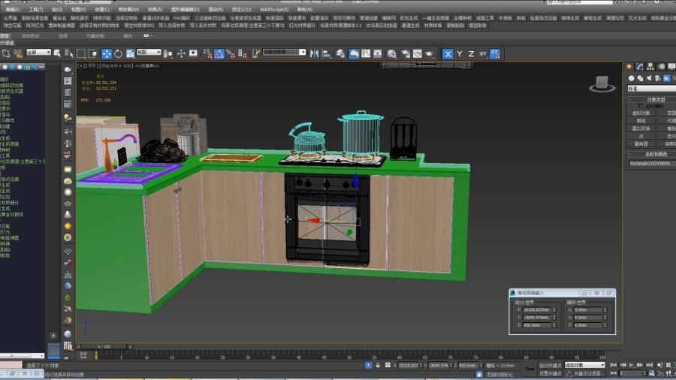Click the Mirror tool icon

pyautogui.click(x=314, y=54)
